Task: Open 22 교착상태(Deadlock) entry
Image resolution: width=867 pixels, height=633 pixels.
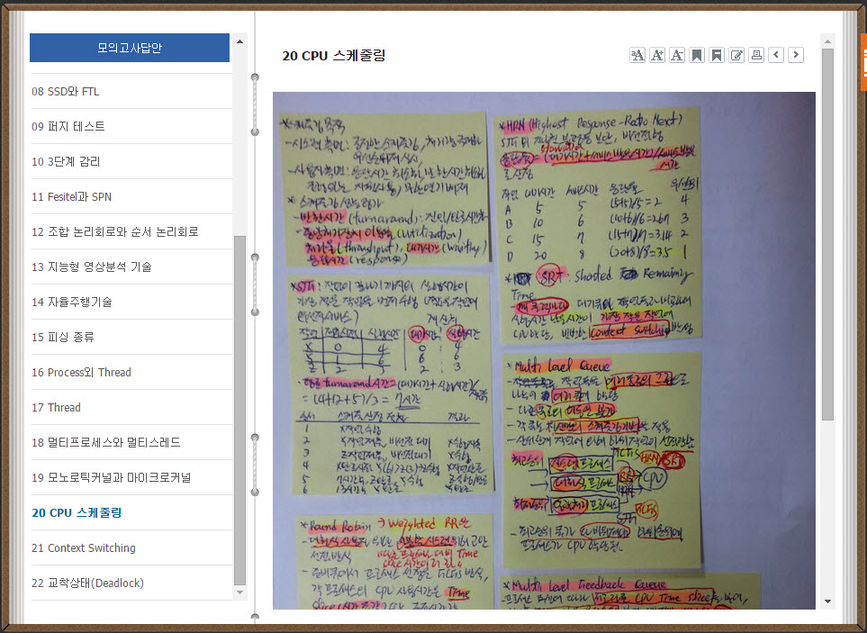Action: [87, 583]
